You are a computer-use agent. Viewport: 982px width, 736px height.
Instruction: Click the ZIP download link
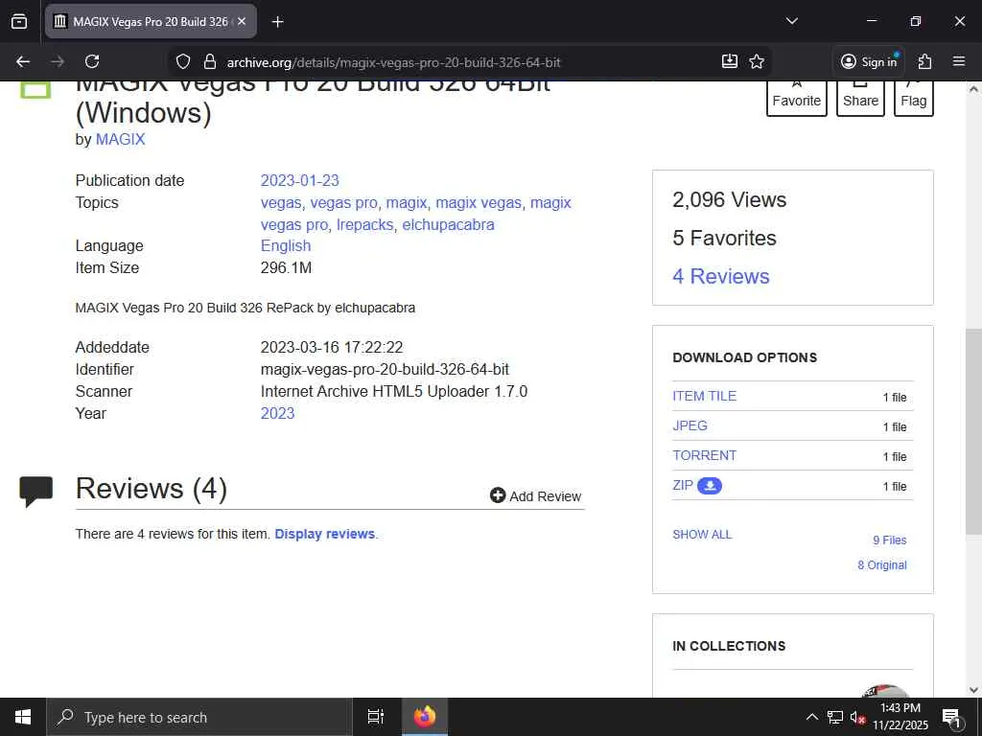[x=683, y=485]
